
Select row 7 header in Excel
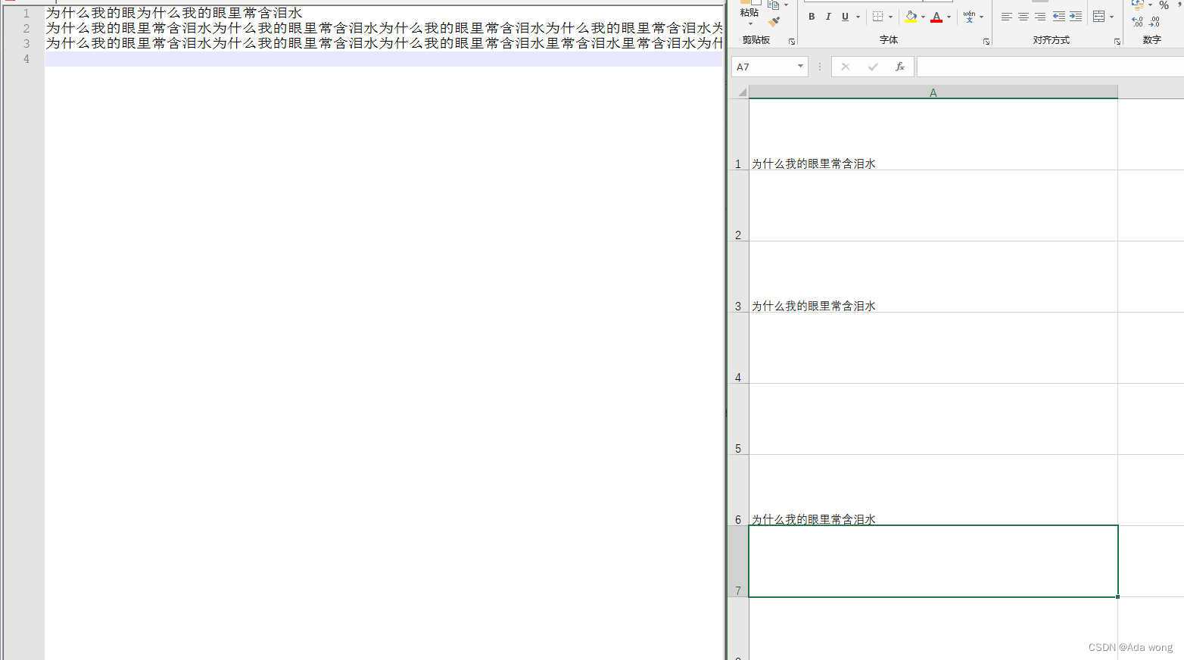738,561
